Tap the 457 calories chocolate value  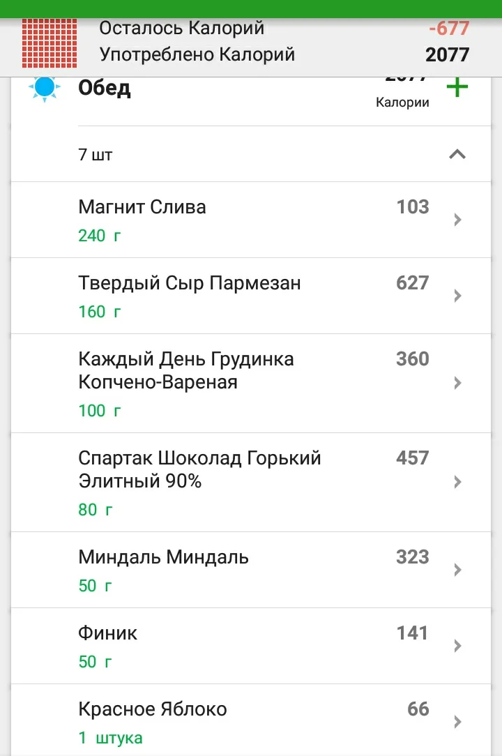[x=412, y=458]
